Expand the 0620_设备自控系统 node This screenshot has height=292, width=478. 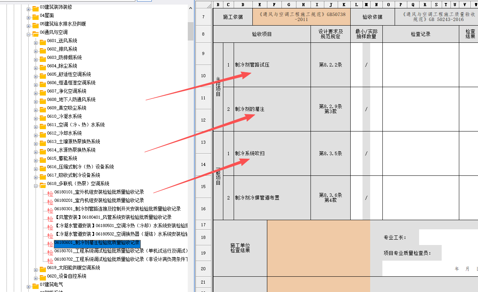36,278
